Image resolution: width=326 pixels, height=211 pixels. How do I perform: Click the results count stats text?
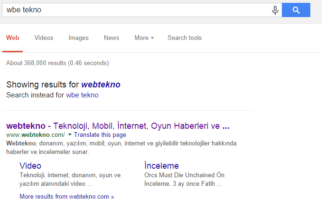[57, 63]
